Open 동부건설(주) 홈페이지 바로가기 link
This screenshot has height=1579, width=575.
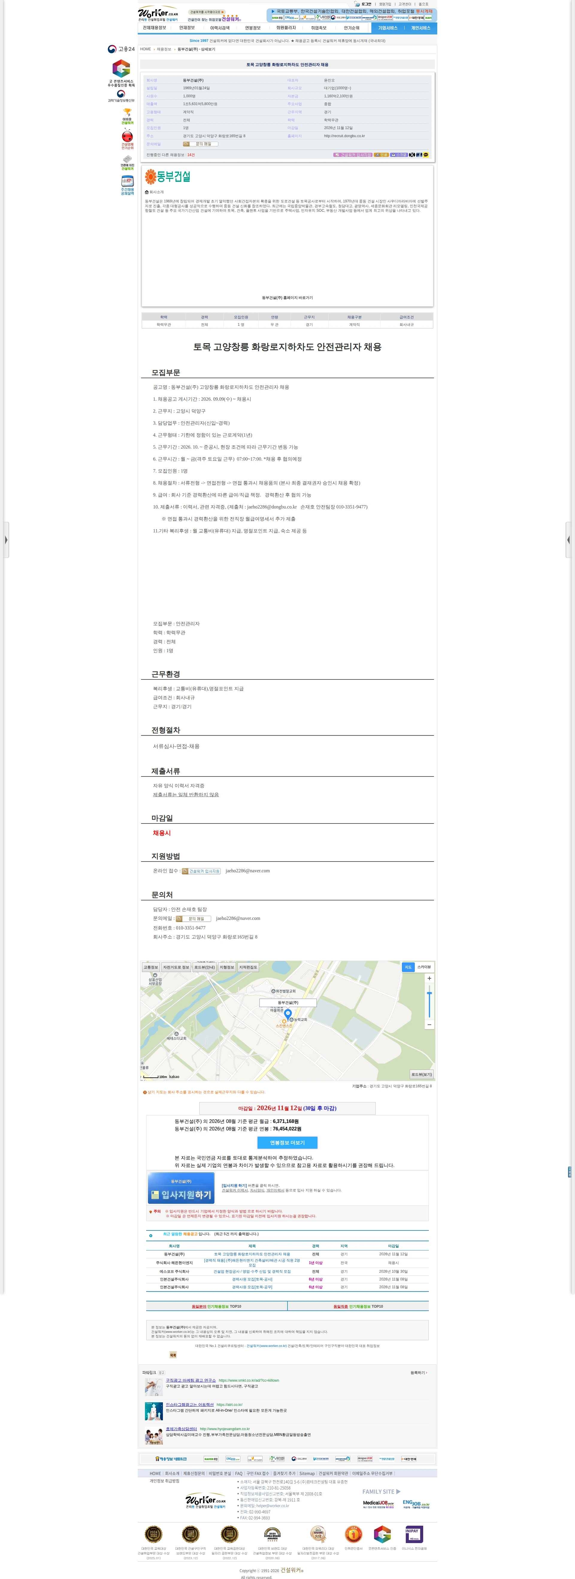(287, 298)
